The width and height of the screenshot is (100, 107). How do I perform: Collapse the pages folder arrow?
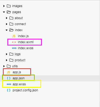4,12
